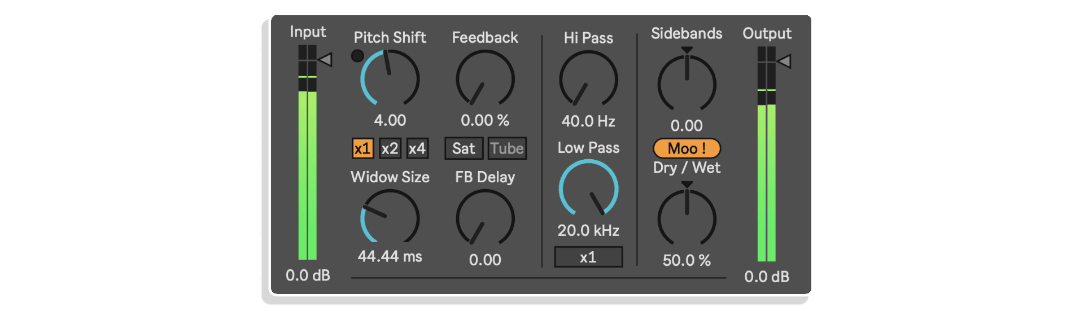
Task: Click the Input gain triangle handle
Action: click(326, 59)
